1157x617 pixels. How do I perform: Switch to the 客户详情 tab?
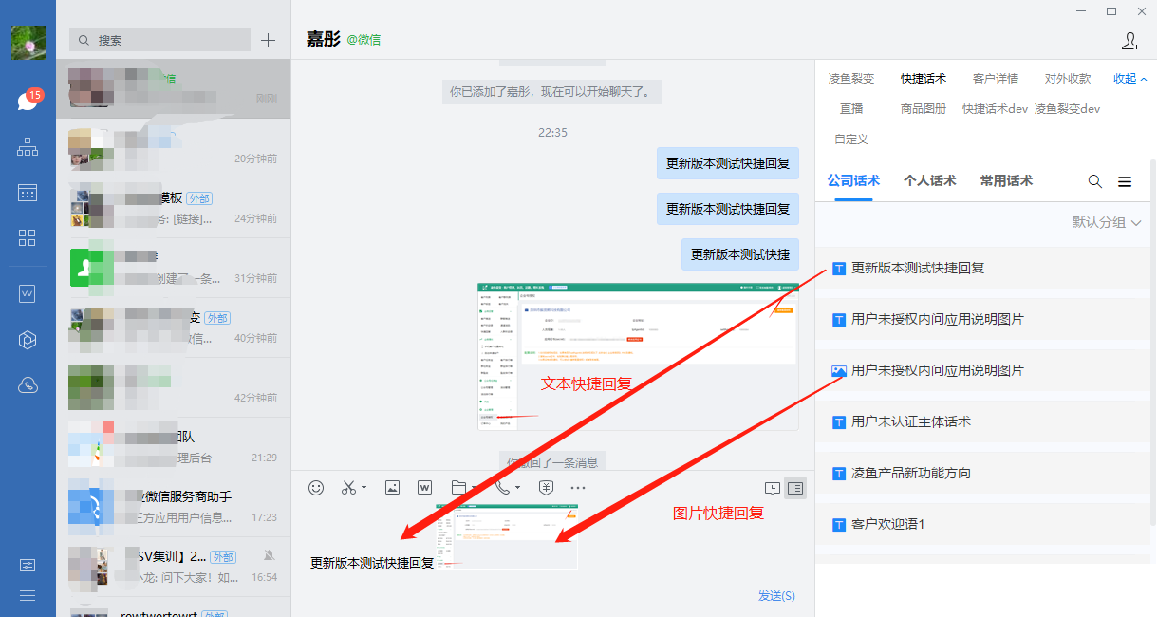click(x=996, y=79)
